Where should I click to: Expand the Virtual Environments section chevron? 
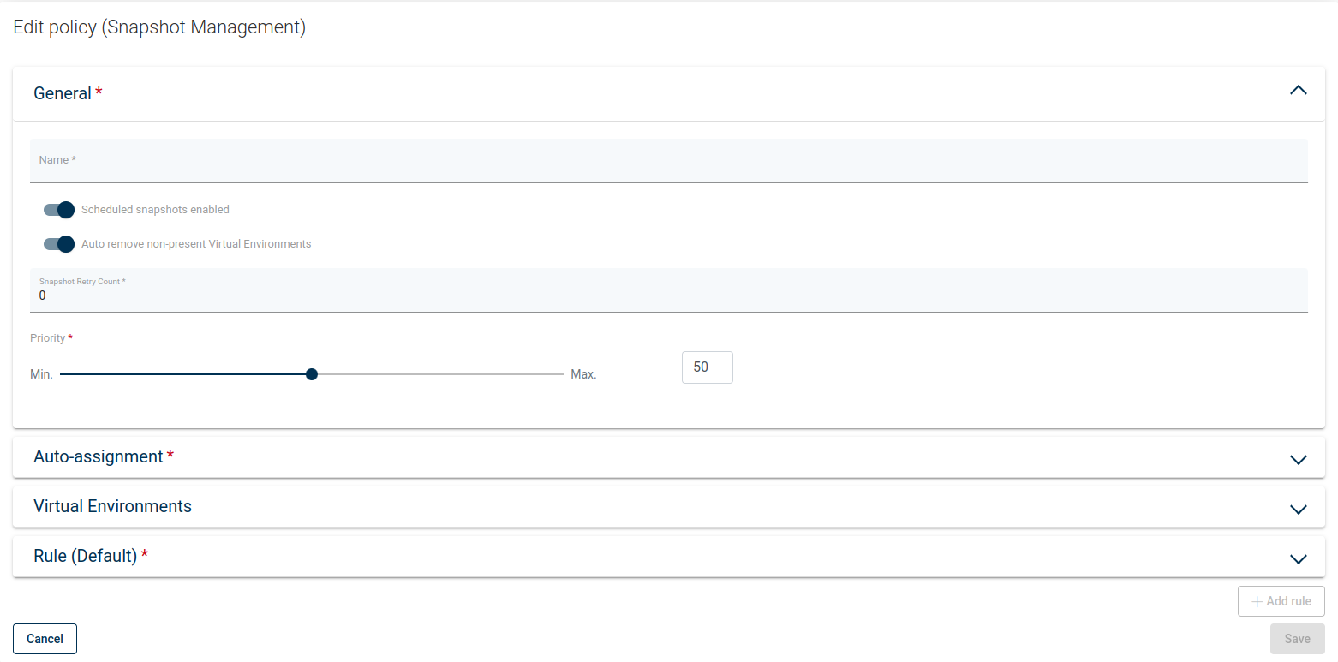click(x=1298, y=509)
